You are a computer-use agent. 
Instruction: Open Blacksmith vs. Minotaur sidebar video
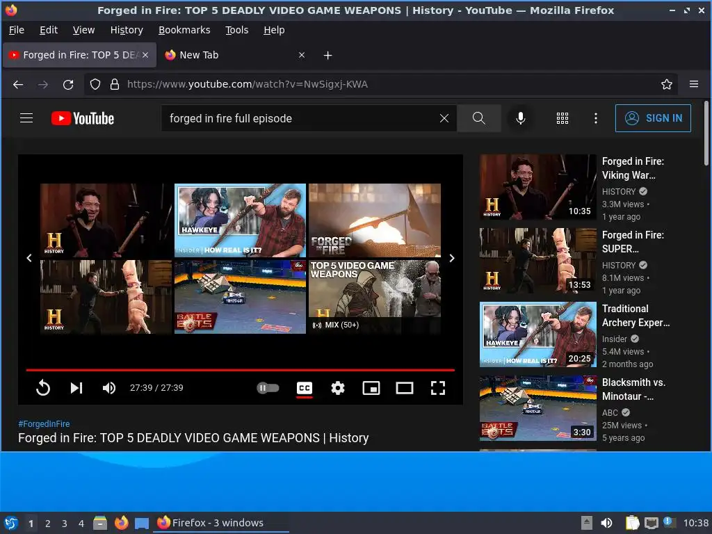633,389
